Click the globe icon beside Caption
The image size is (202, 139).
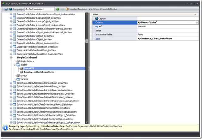click(97, 18)
